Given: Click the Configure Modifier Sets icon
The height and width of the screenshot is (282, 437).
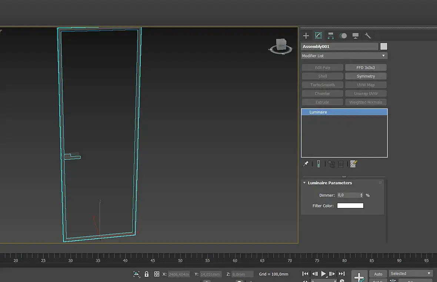Looking at the screenshot, I should tap(353, 164).
